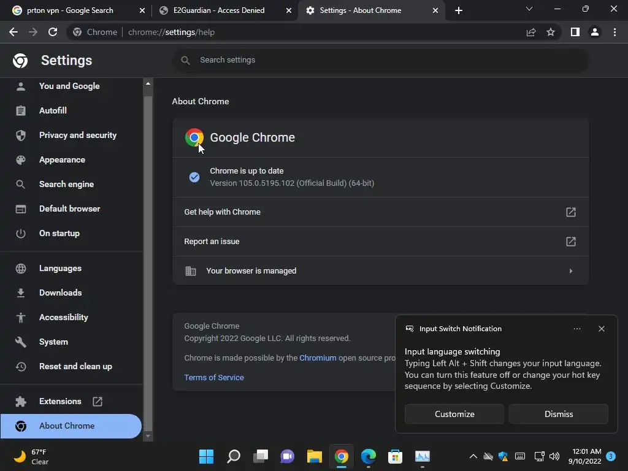The width and height of the screenshot is (628, 471).
Task: Launch Microsoft Edge from taskbar
Action: (x=369, y=456)
